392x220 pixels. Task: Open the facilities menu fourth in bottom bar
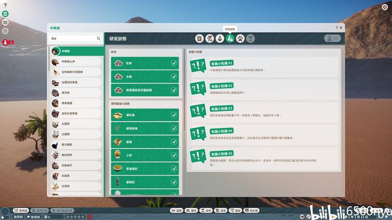click(x=221, y=211)
